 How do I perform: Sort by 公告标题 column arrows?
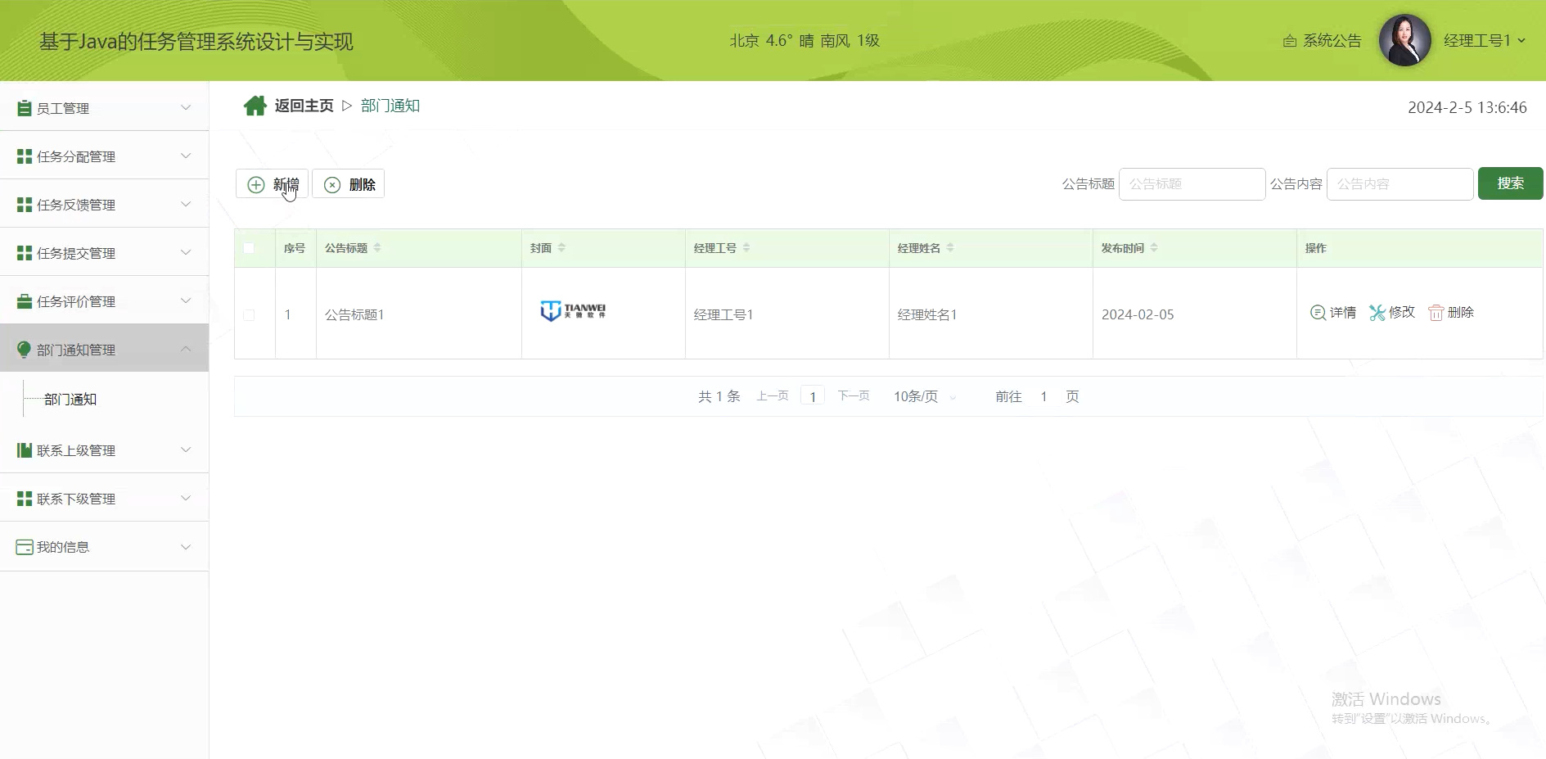pos(377,248)
